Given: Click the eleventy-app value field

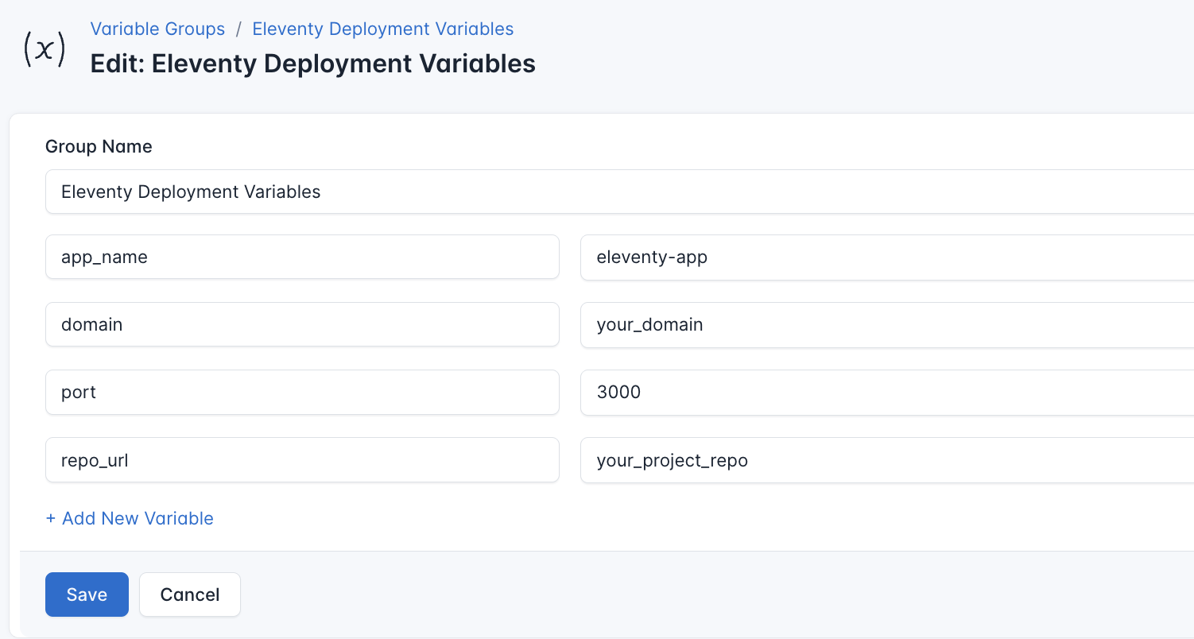Looking at the screenshot, I should 795,257.
